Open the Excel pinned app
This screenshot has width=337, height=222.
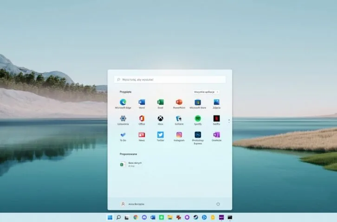[160, 104]
